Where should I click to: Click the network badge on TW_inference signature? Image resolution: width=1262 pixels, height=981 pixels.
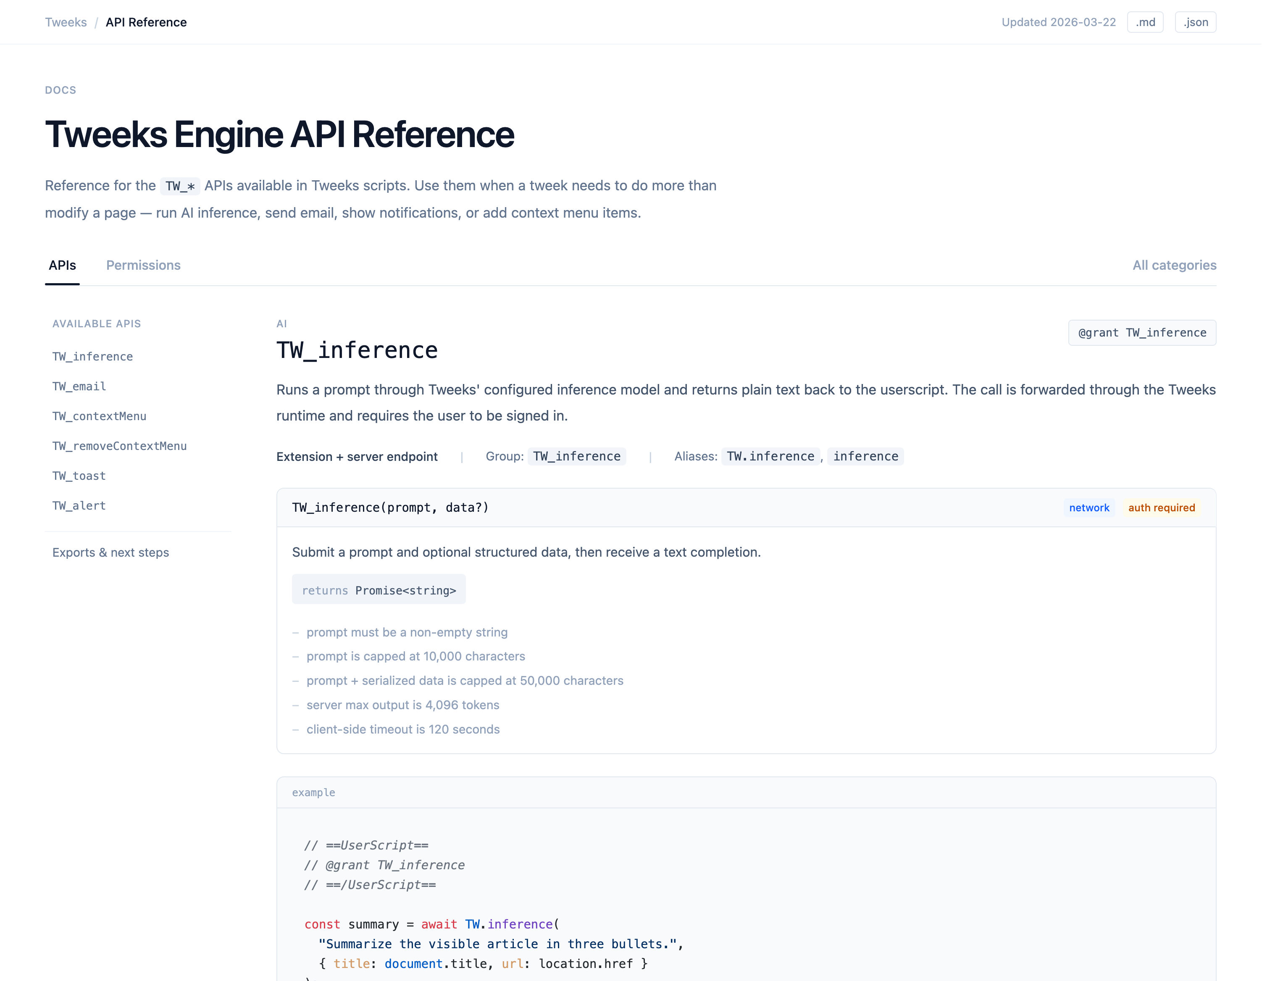tap(1088, 507)
